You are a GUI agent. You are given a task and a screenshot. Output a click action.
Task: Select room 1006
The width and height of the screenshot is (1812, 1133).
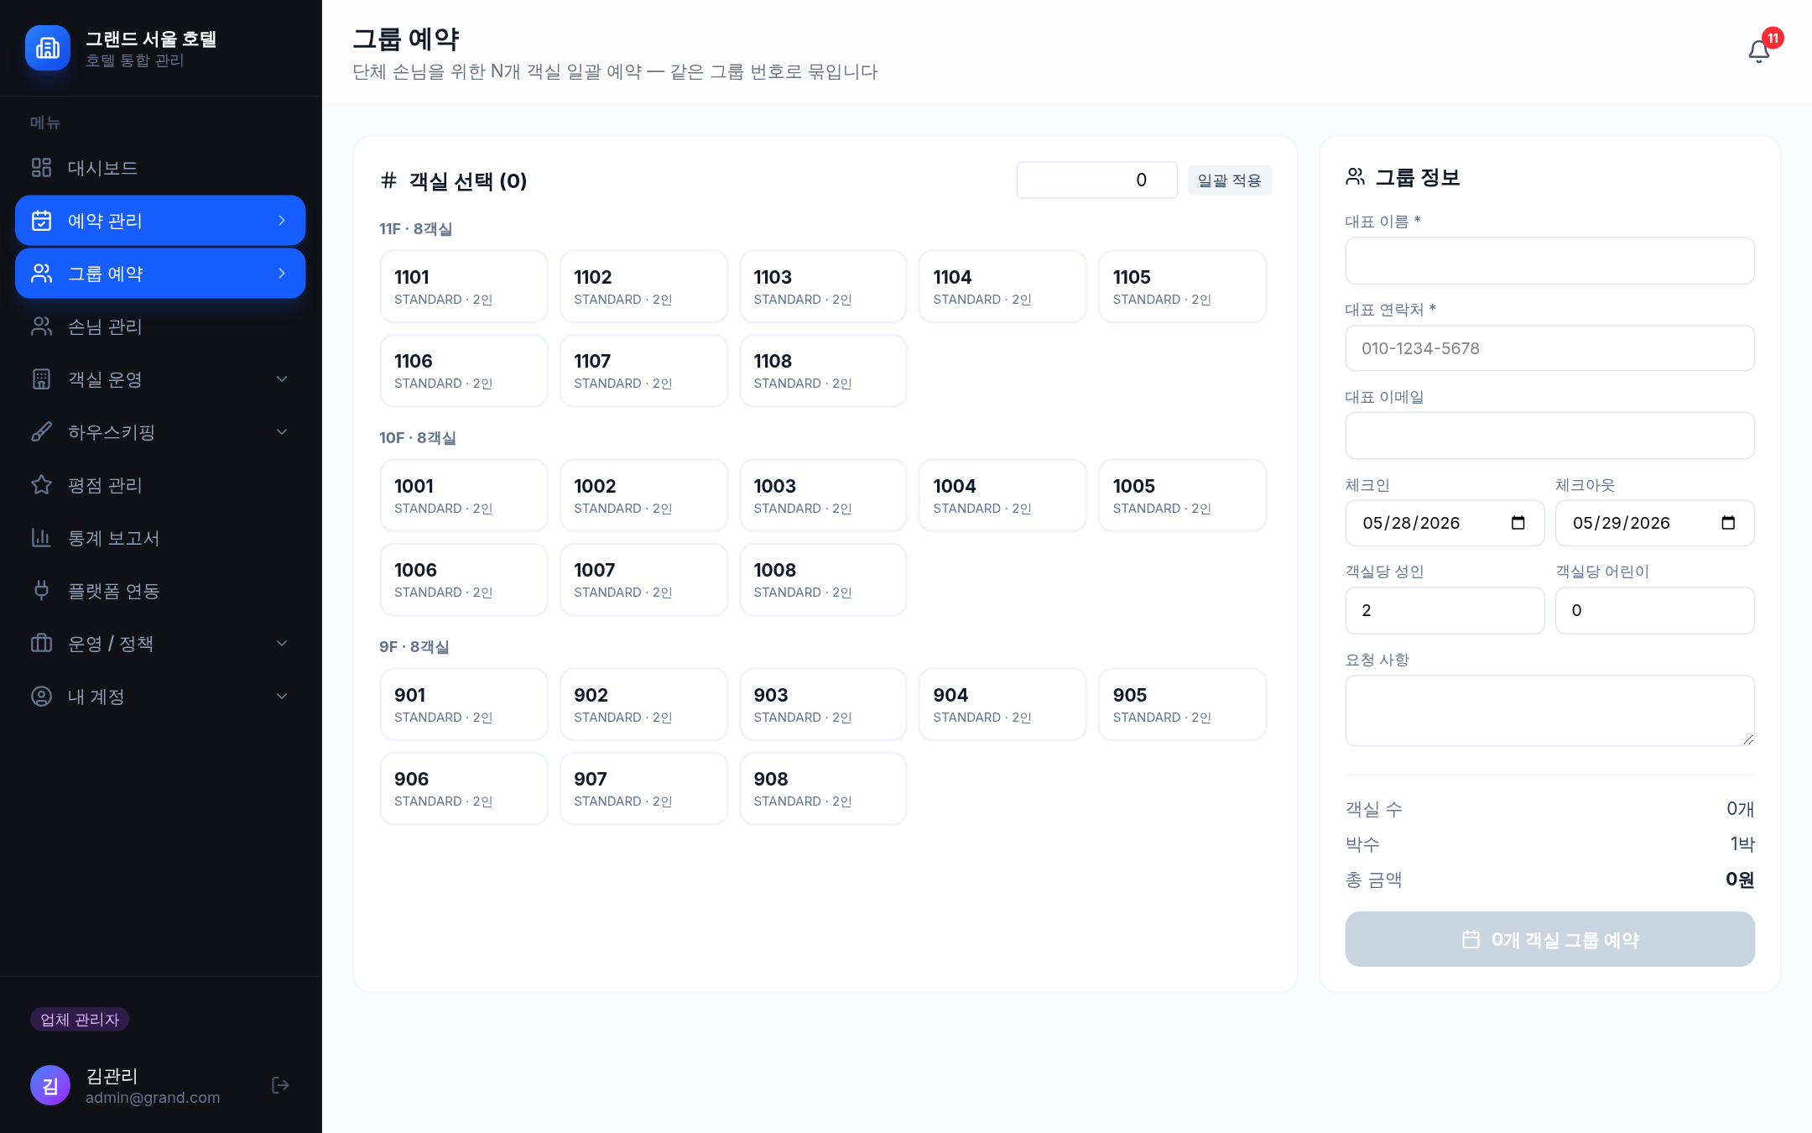(x=464, y=579)
